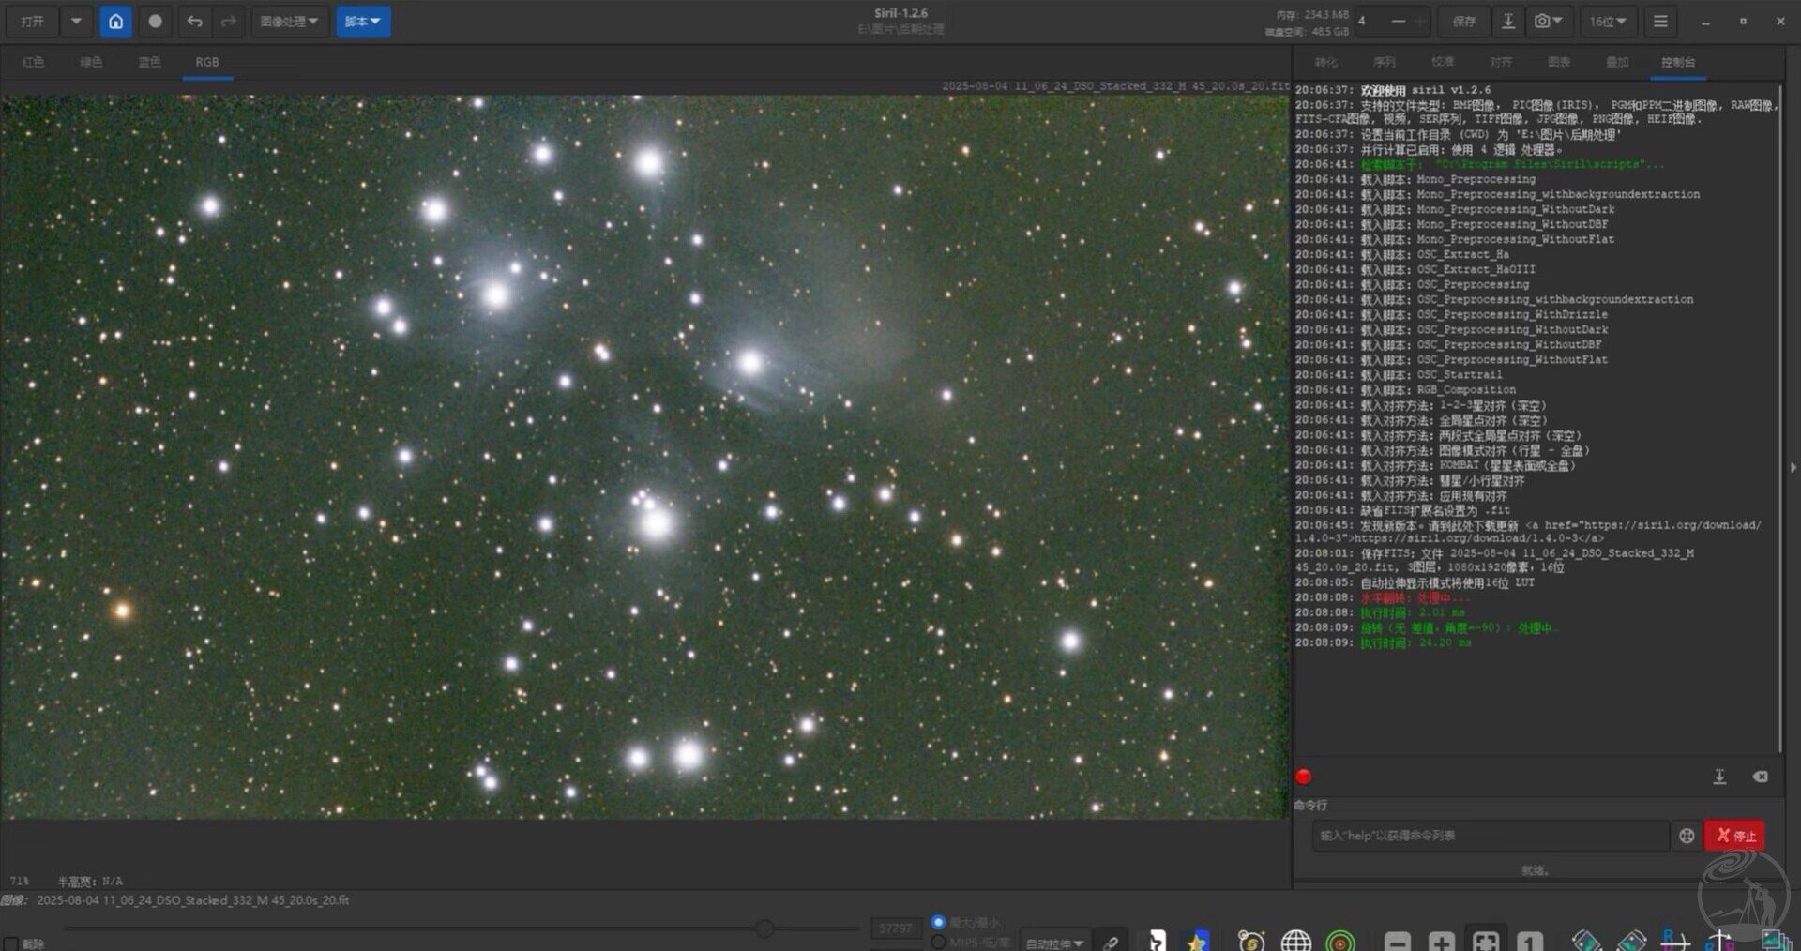This screenshot has width=1801, height=951.
Task: Click the command line input field
Action: [x=1490, y=836]
